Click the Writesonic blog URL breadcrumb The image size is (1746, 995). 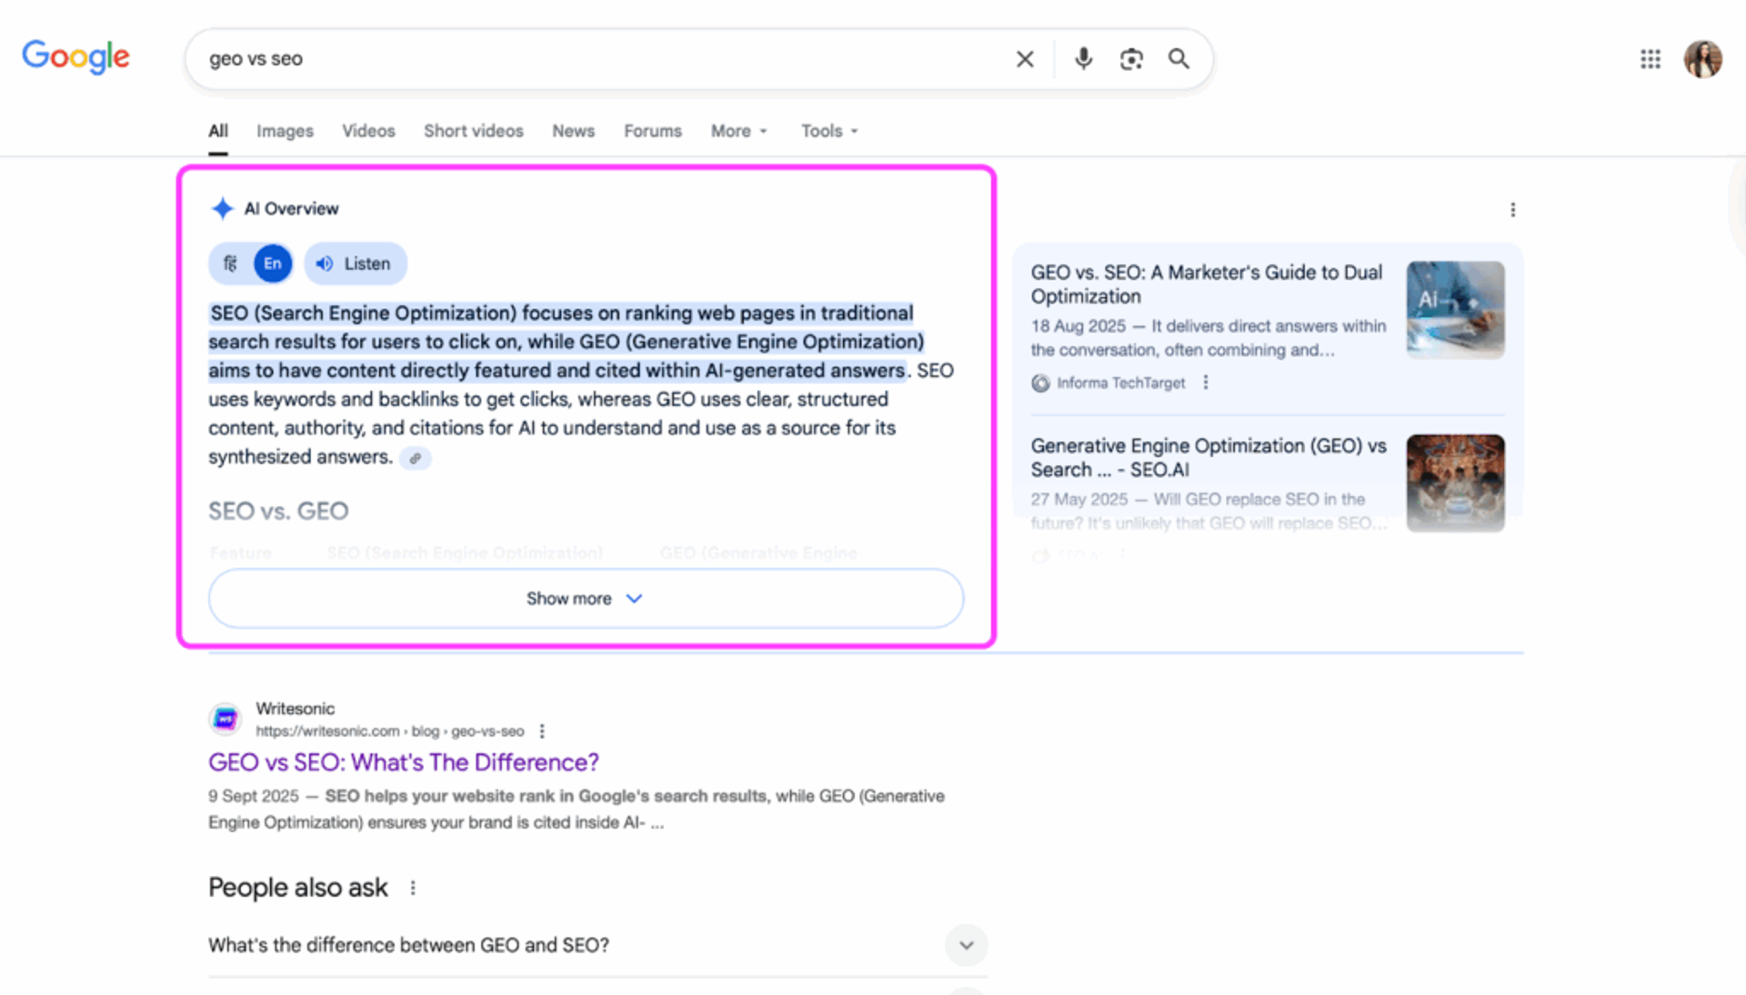(x=390, y=731)
